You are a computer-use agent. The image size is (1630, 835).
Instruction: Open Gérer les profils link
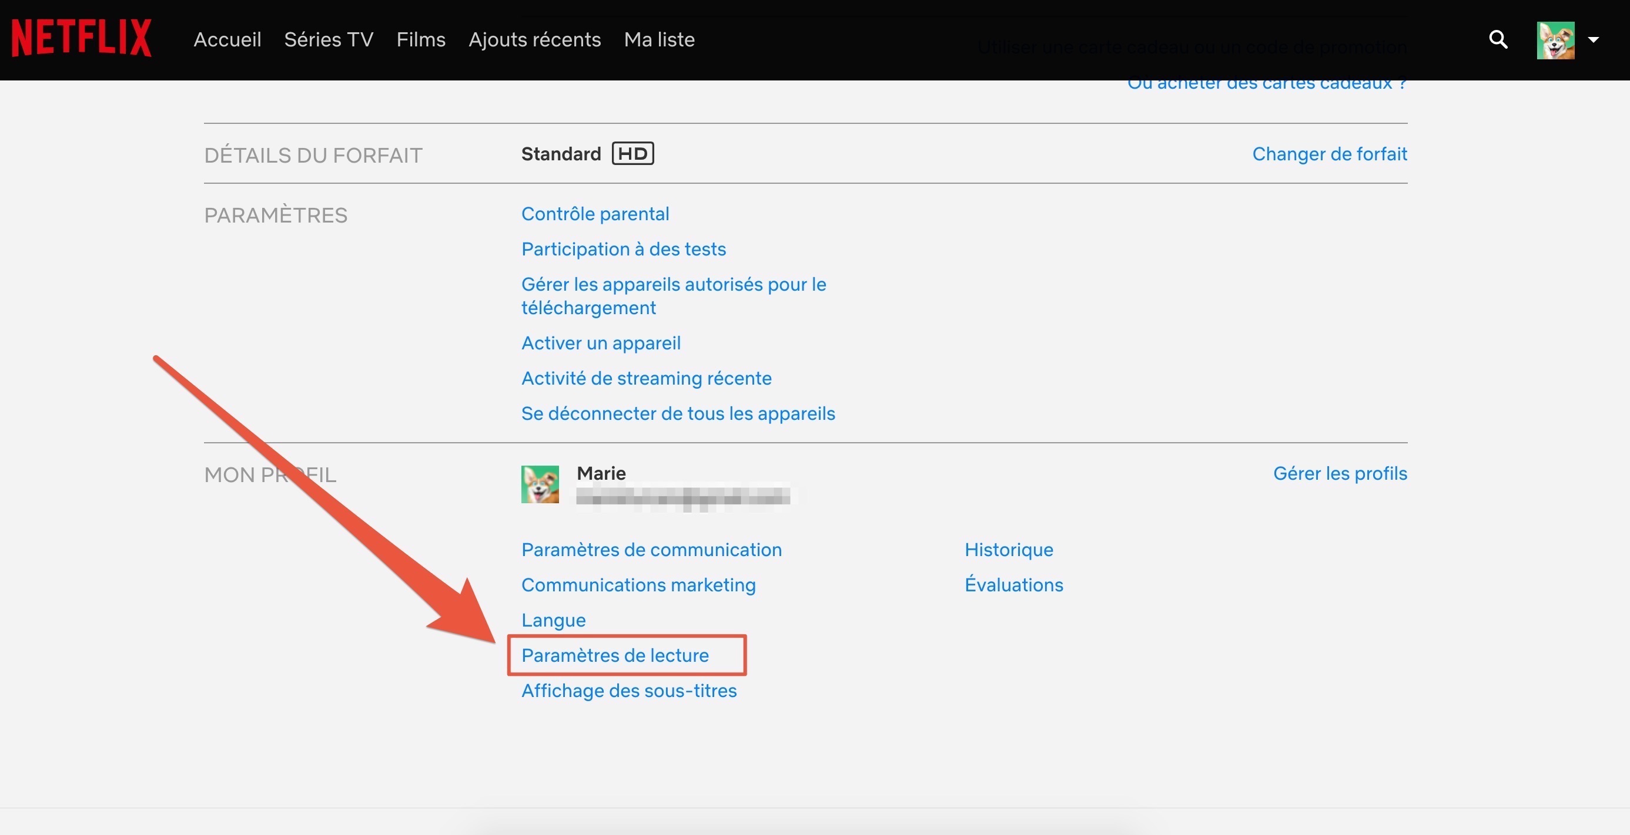[1340, 473]
